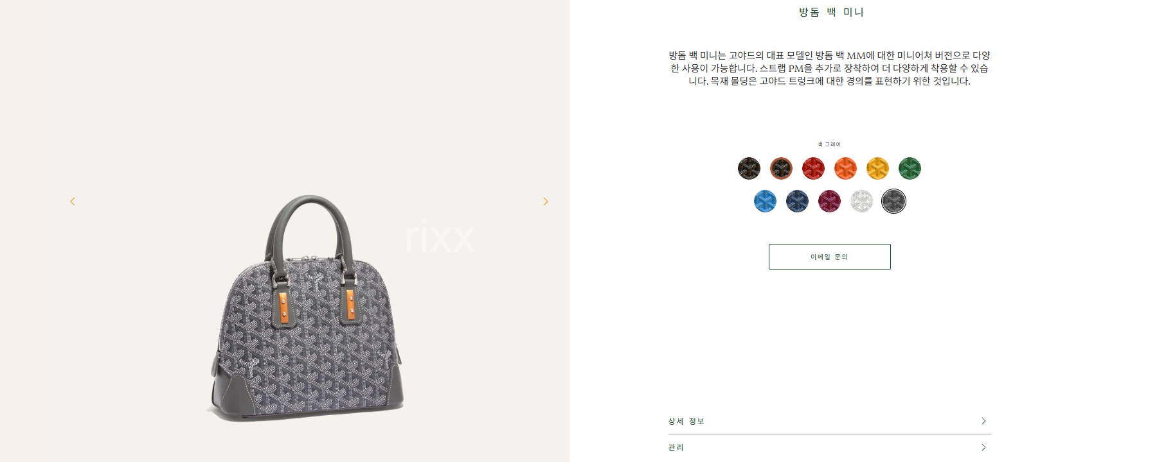This screenshot has height=462, width=1157.
Task: Select the navy blue color swatch
Action: pos(797,201)
